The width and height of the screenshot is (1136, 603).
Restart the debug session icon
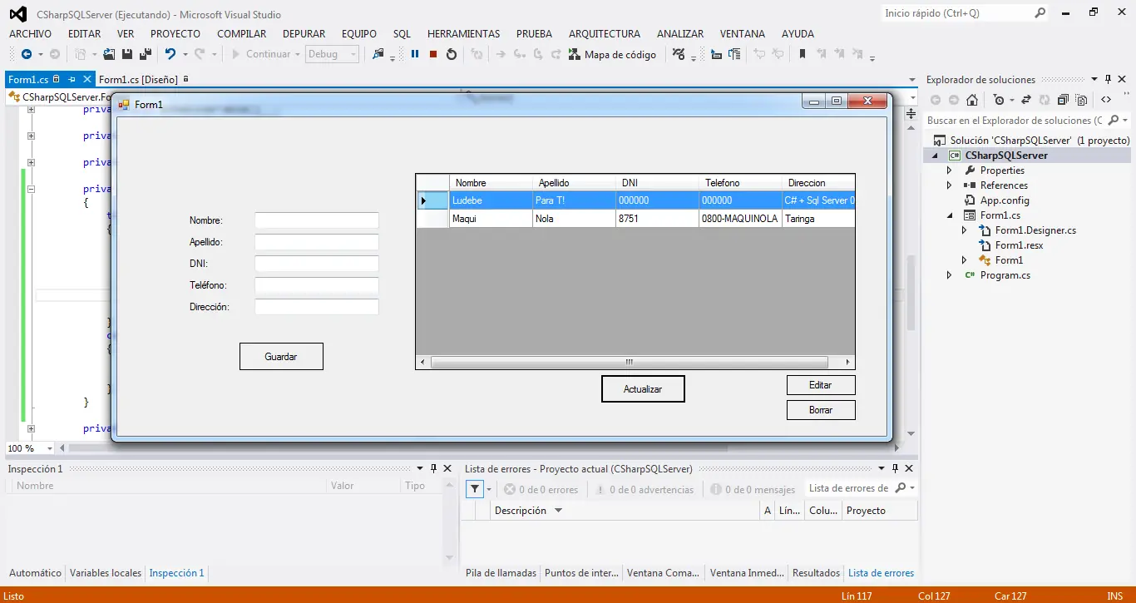[452, 54]
